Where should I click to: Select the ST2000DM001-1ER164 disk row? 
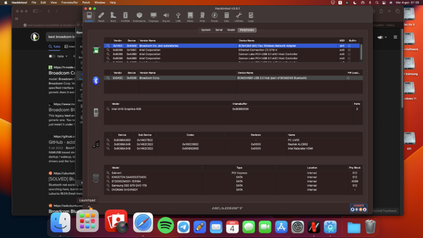[233, 181]
